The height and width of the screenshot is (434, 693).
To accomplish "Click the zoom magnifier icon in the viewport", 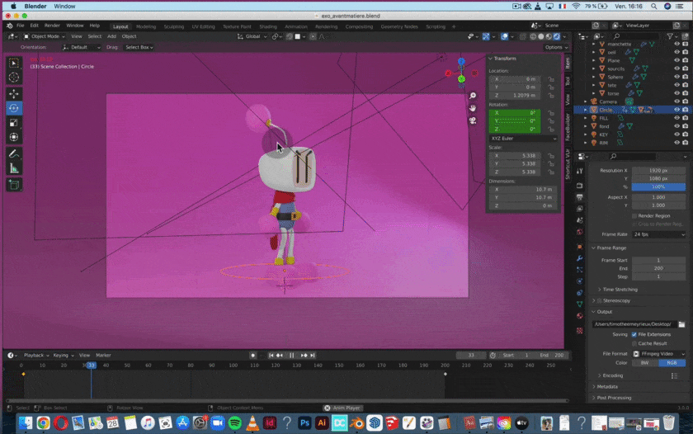I will [473, 96].
